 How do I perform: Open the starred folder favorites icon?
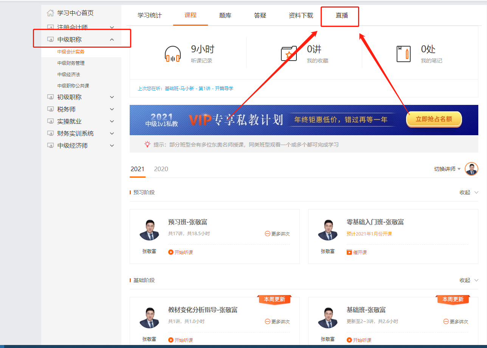tap(289, 54)
